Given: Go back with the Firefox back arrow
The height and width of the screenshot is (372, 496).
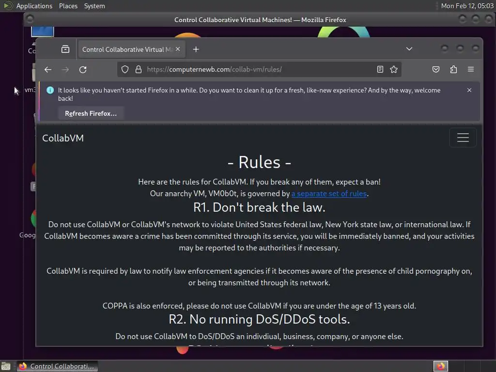Looking at the screenshot, I should 48,70.
